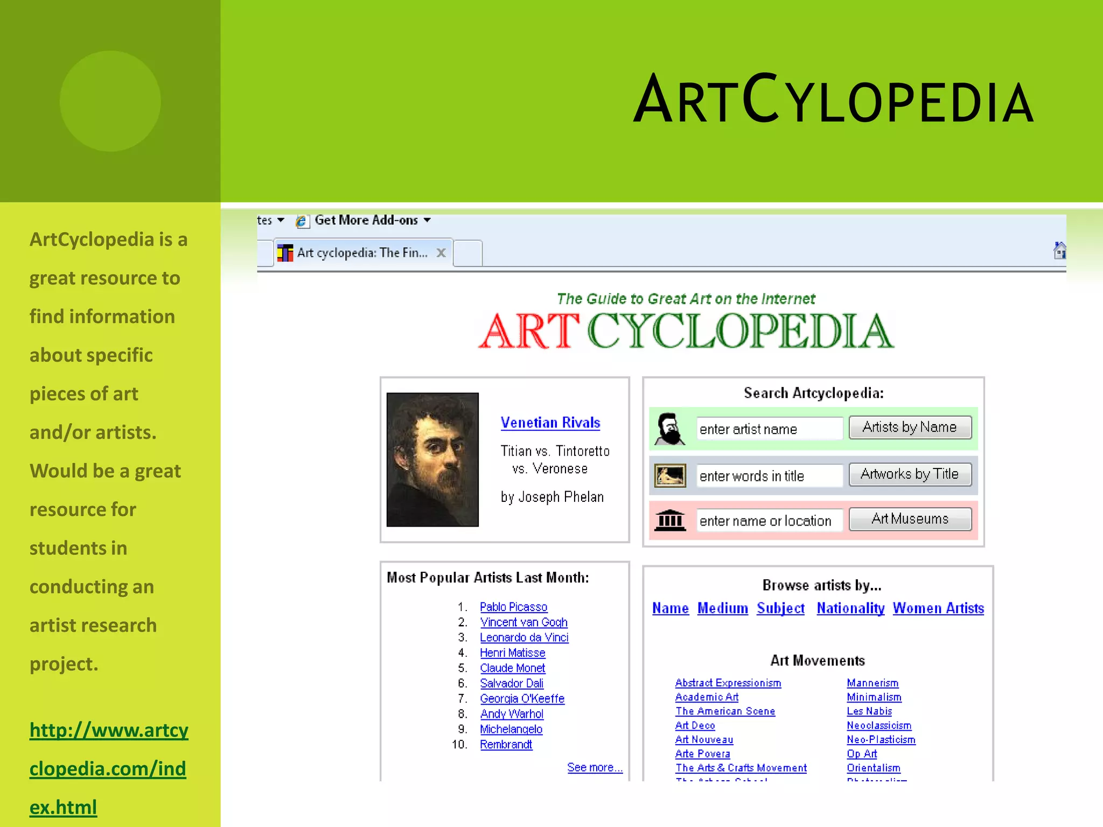Open Leonardo da Vinci artist link
The width and height of the screenshot is (1103, 827).
coord(525,637)
